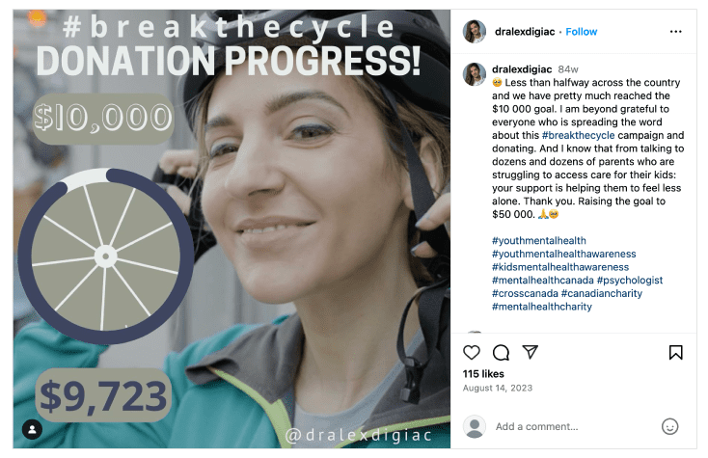Save post with the bookmark icon
The height and width of the screenshot is (458, 708).
[x=675, y=352]
